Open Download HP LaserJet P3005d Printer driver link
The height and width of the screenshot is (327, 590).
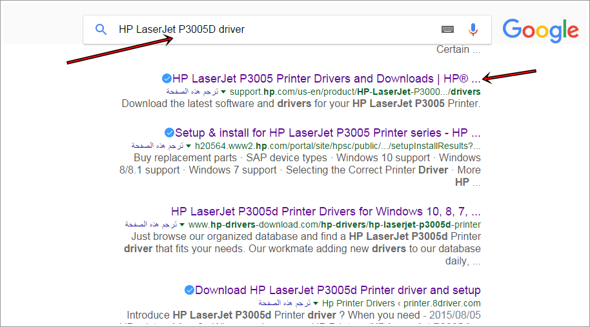[x=338, y=290]
